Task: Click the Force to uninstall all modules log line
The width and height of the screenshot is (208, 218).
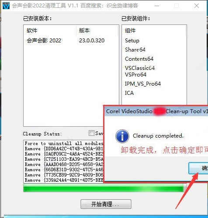Action: click(x=64, y=143)
